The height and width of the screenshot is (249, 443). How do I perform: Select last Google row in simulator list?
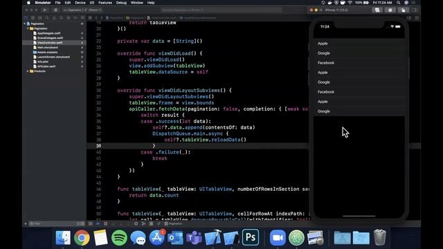point(359,111)
